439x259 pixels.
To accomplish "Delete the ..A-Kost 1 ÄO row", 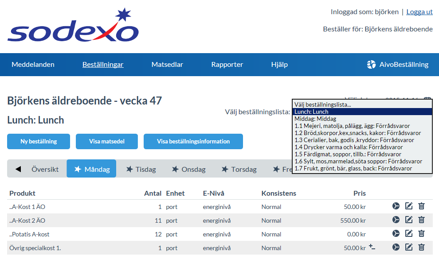I will click(421, 206).
